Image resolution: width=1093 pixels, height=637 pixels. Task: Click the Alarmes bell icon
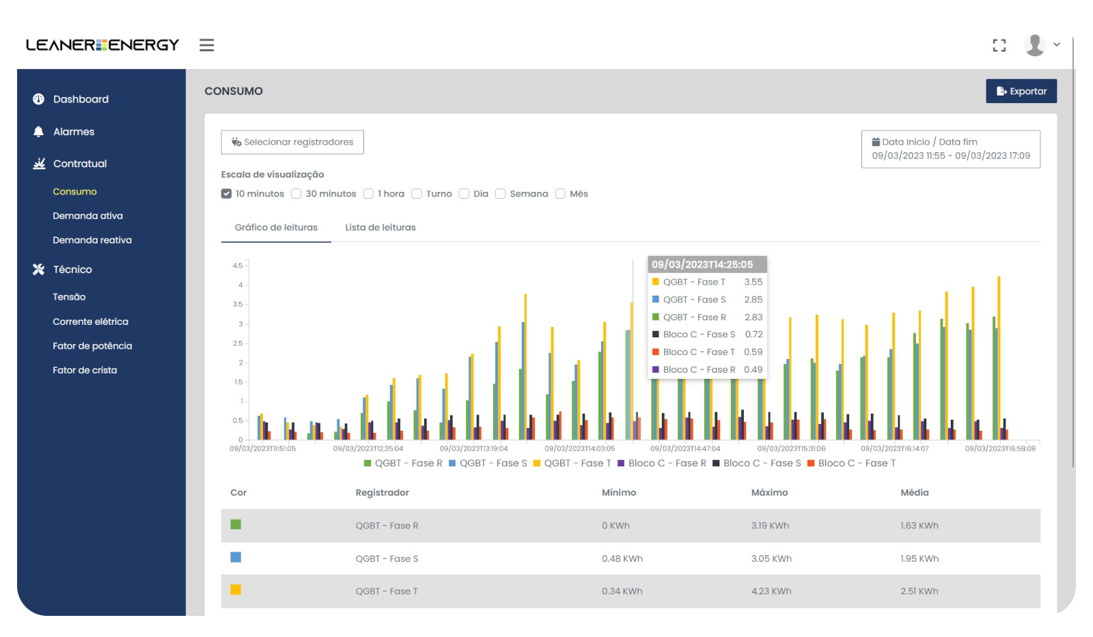coord(38,132)
